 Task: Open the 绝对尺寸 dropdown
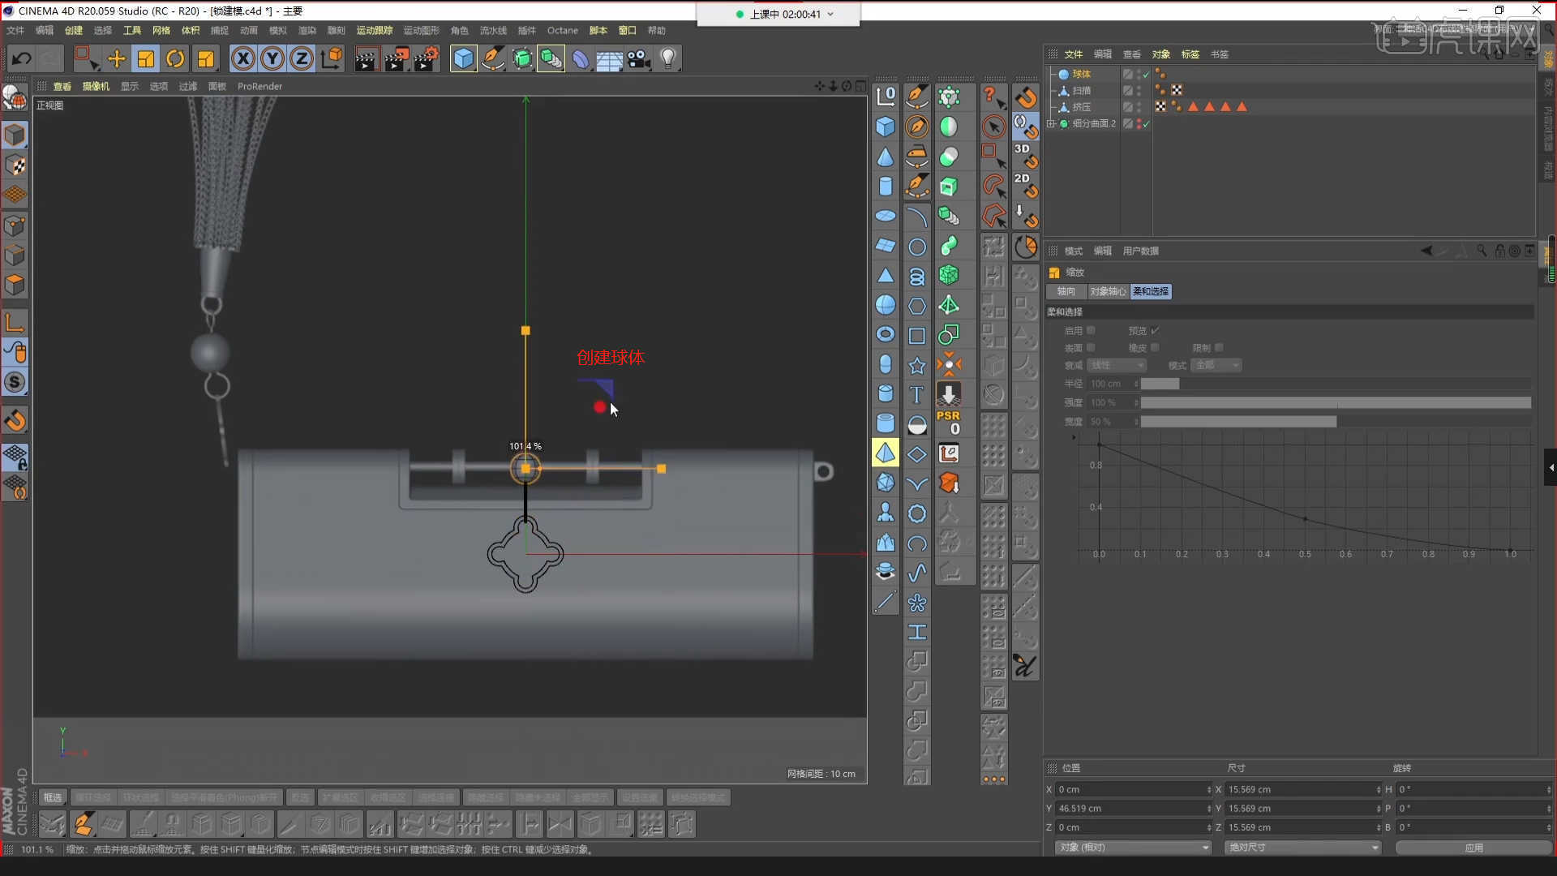(1302, 847)
